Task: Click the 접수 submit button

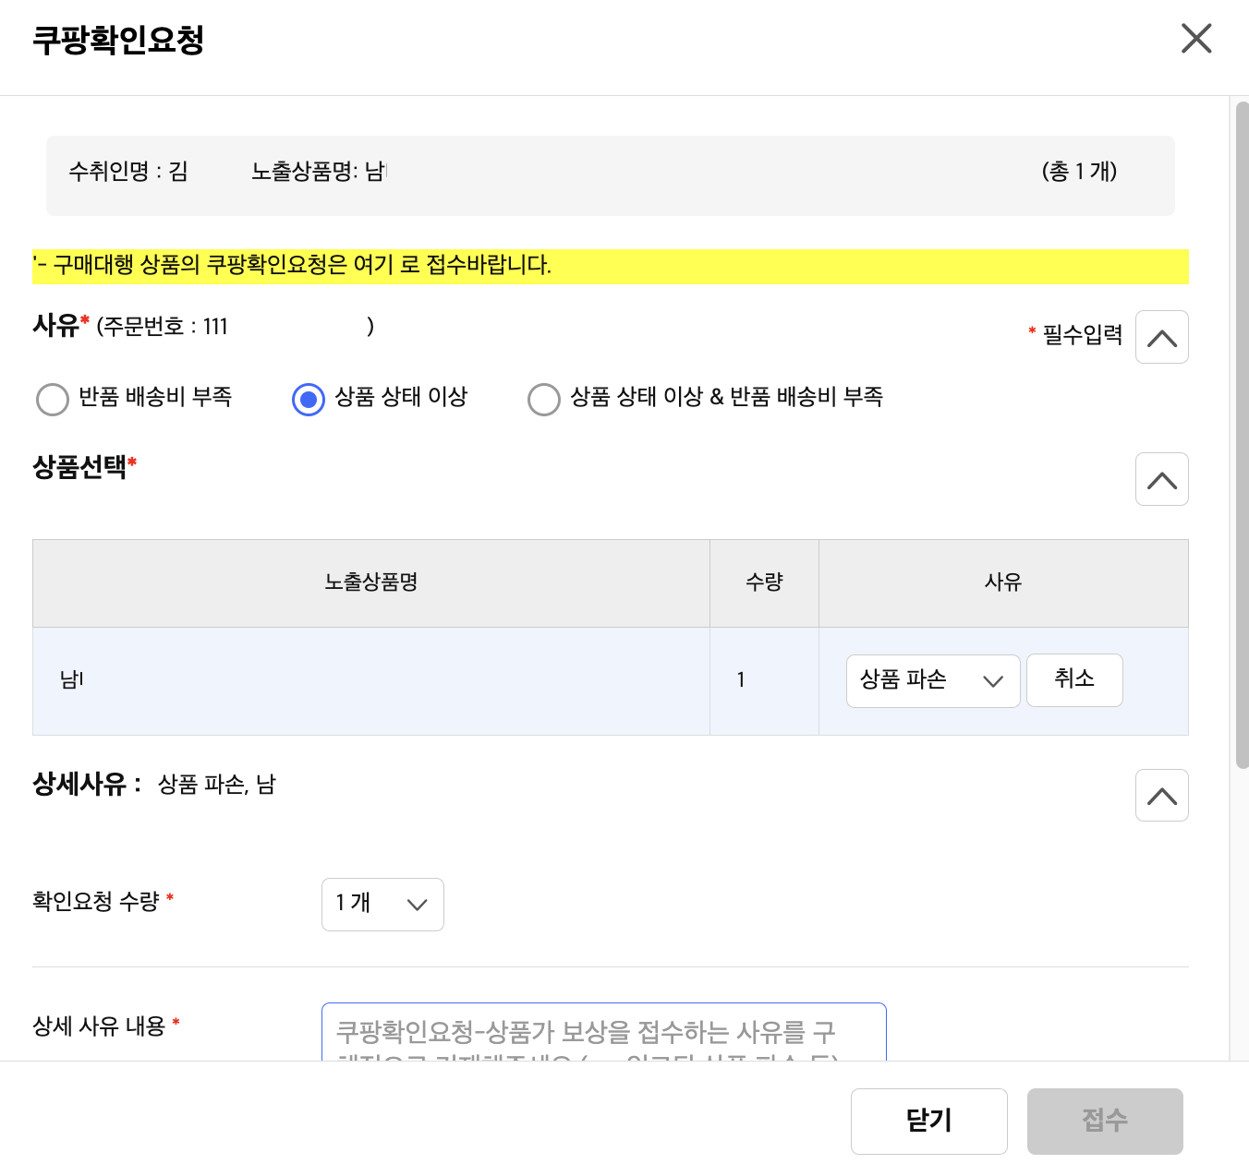Action: 1105,1122
